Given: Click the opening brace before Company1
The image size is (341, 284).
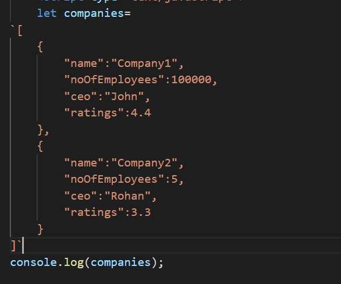Looking at the screenshot, I should 40,47.
